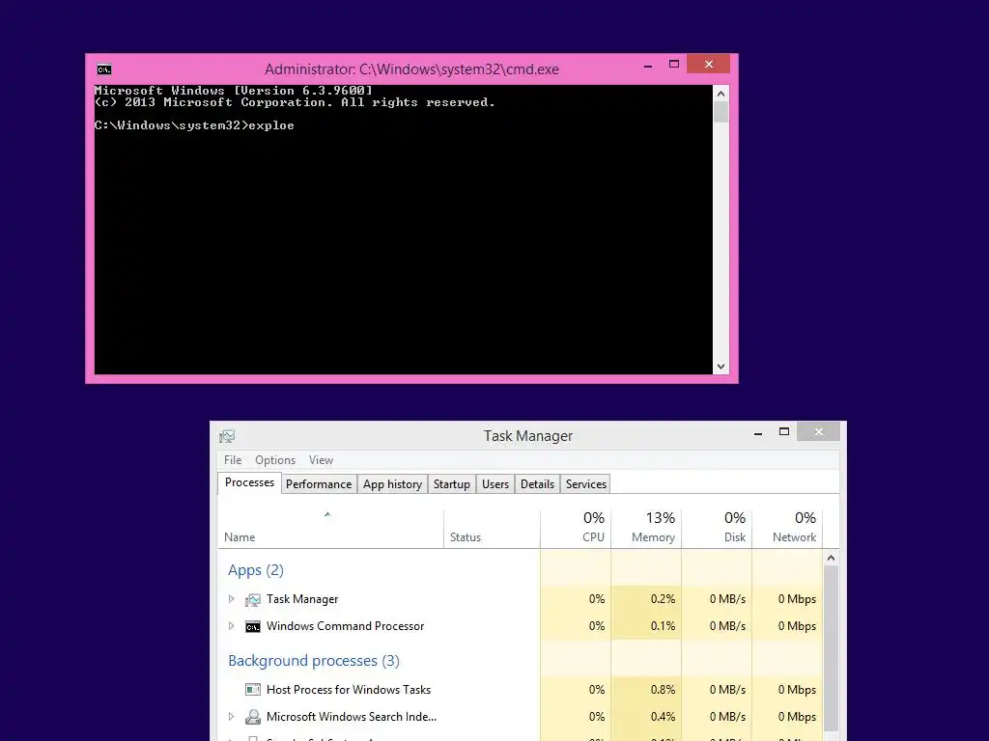Open the View menu in Task Manager
Viewport: 989px width, 741px height.
click(x=321, y=460)
